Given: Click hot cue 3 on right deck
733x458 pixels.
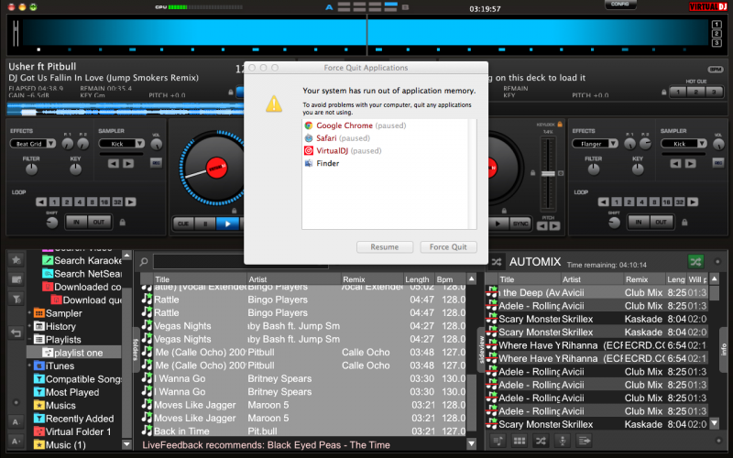Looking at the screenshot, I should [714, 92].
